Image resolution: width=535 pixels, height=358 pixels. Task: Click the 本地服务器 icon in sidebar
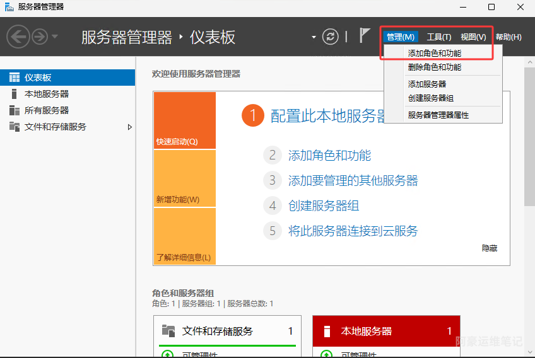tap(14, 94)
